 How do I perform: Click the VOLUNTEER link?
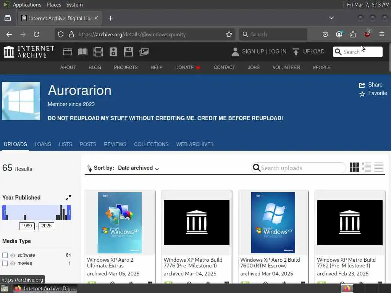coord(286,68)
